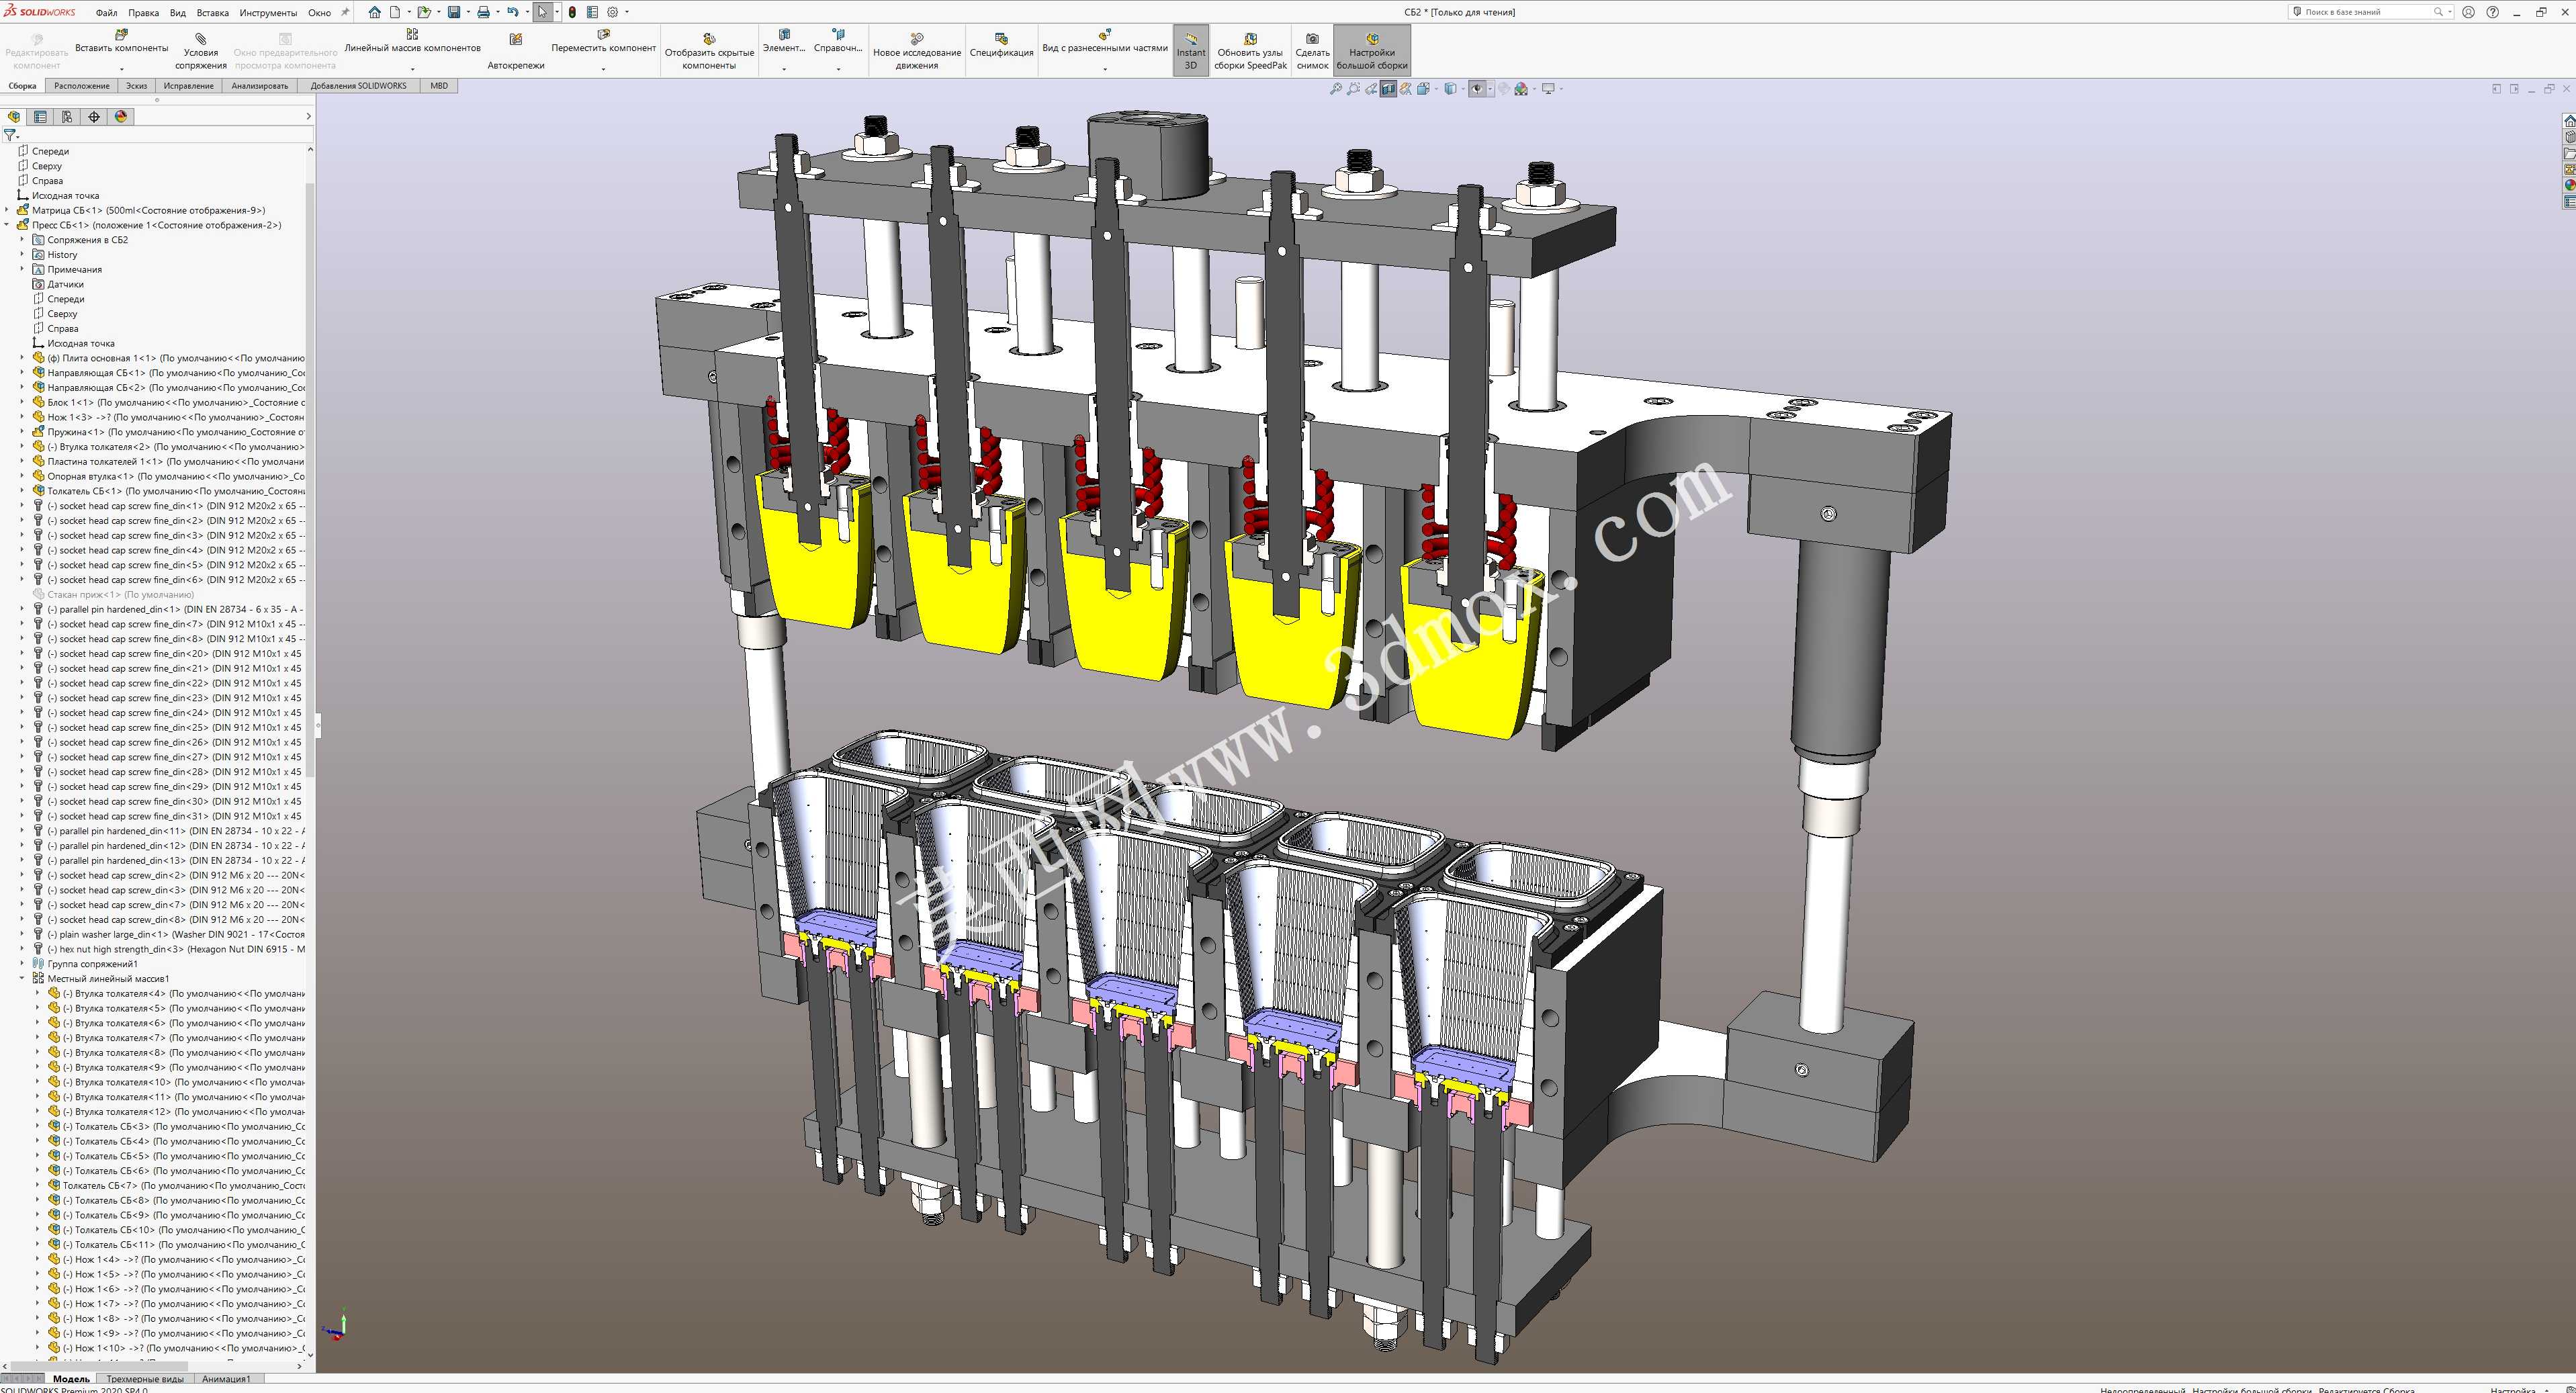The width and height of the screenshot is (2576, 1393).
Task: Collapse Местный линейный массив1 node
Action: (22, 978)
